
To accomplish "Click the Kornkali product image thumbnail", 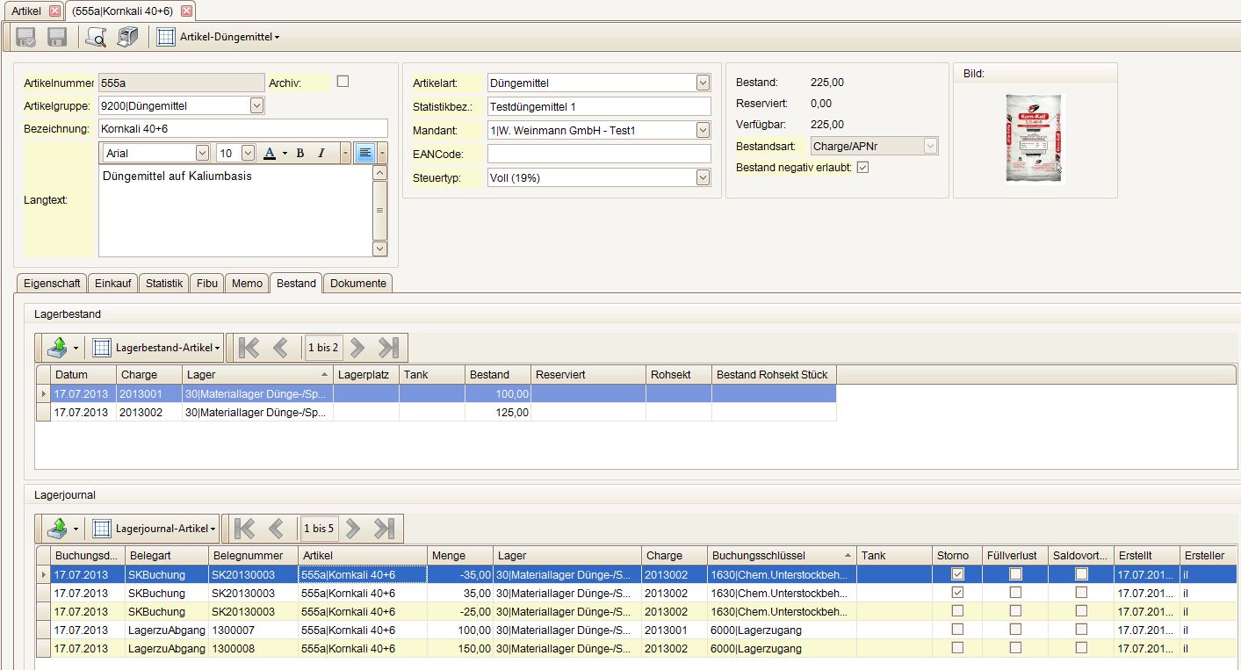I will [1034, 138].
